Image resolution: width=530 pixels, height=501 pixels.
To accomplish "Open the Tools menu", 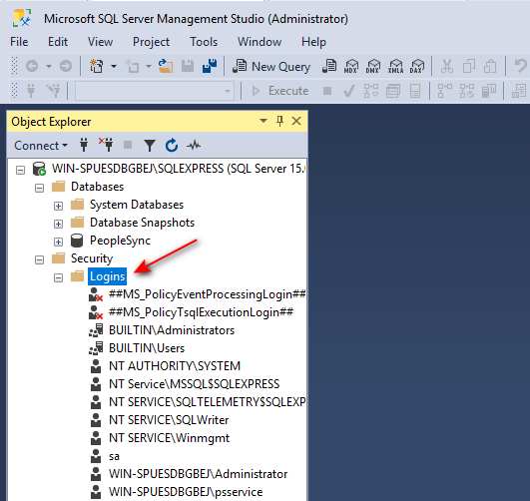I will pyautogui.click(x=204, y=42).
